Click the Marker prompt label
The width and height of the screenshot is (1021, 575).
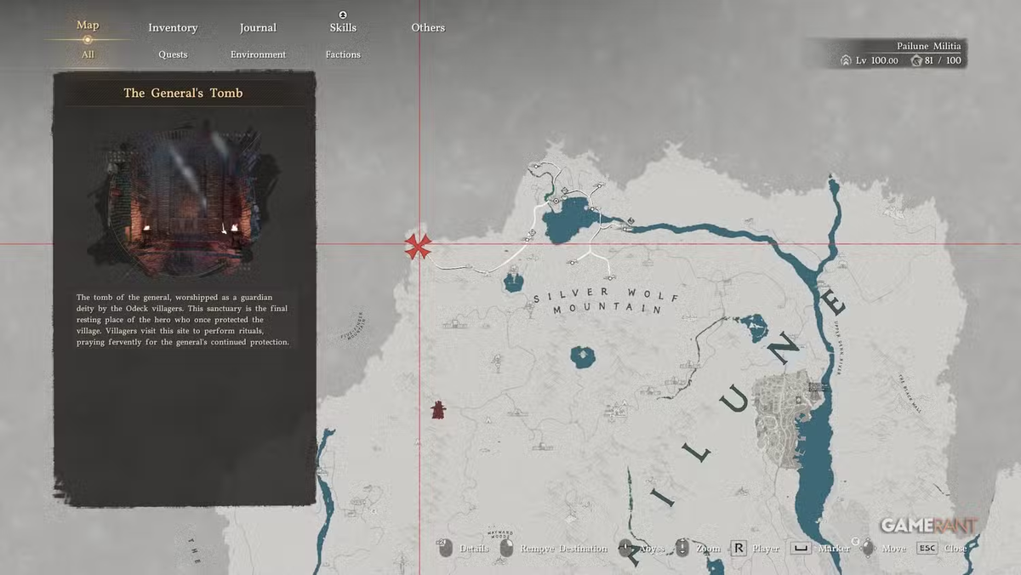click(834, 549)
